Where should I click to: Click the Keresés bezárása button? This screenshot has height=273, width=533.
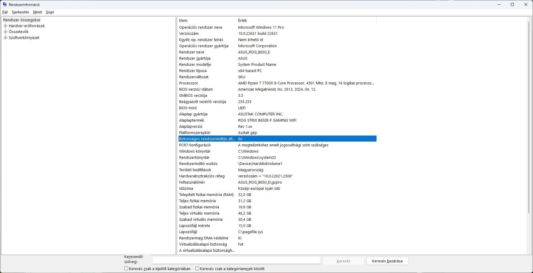click(387, 261)
